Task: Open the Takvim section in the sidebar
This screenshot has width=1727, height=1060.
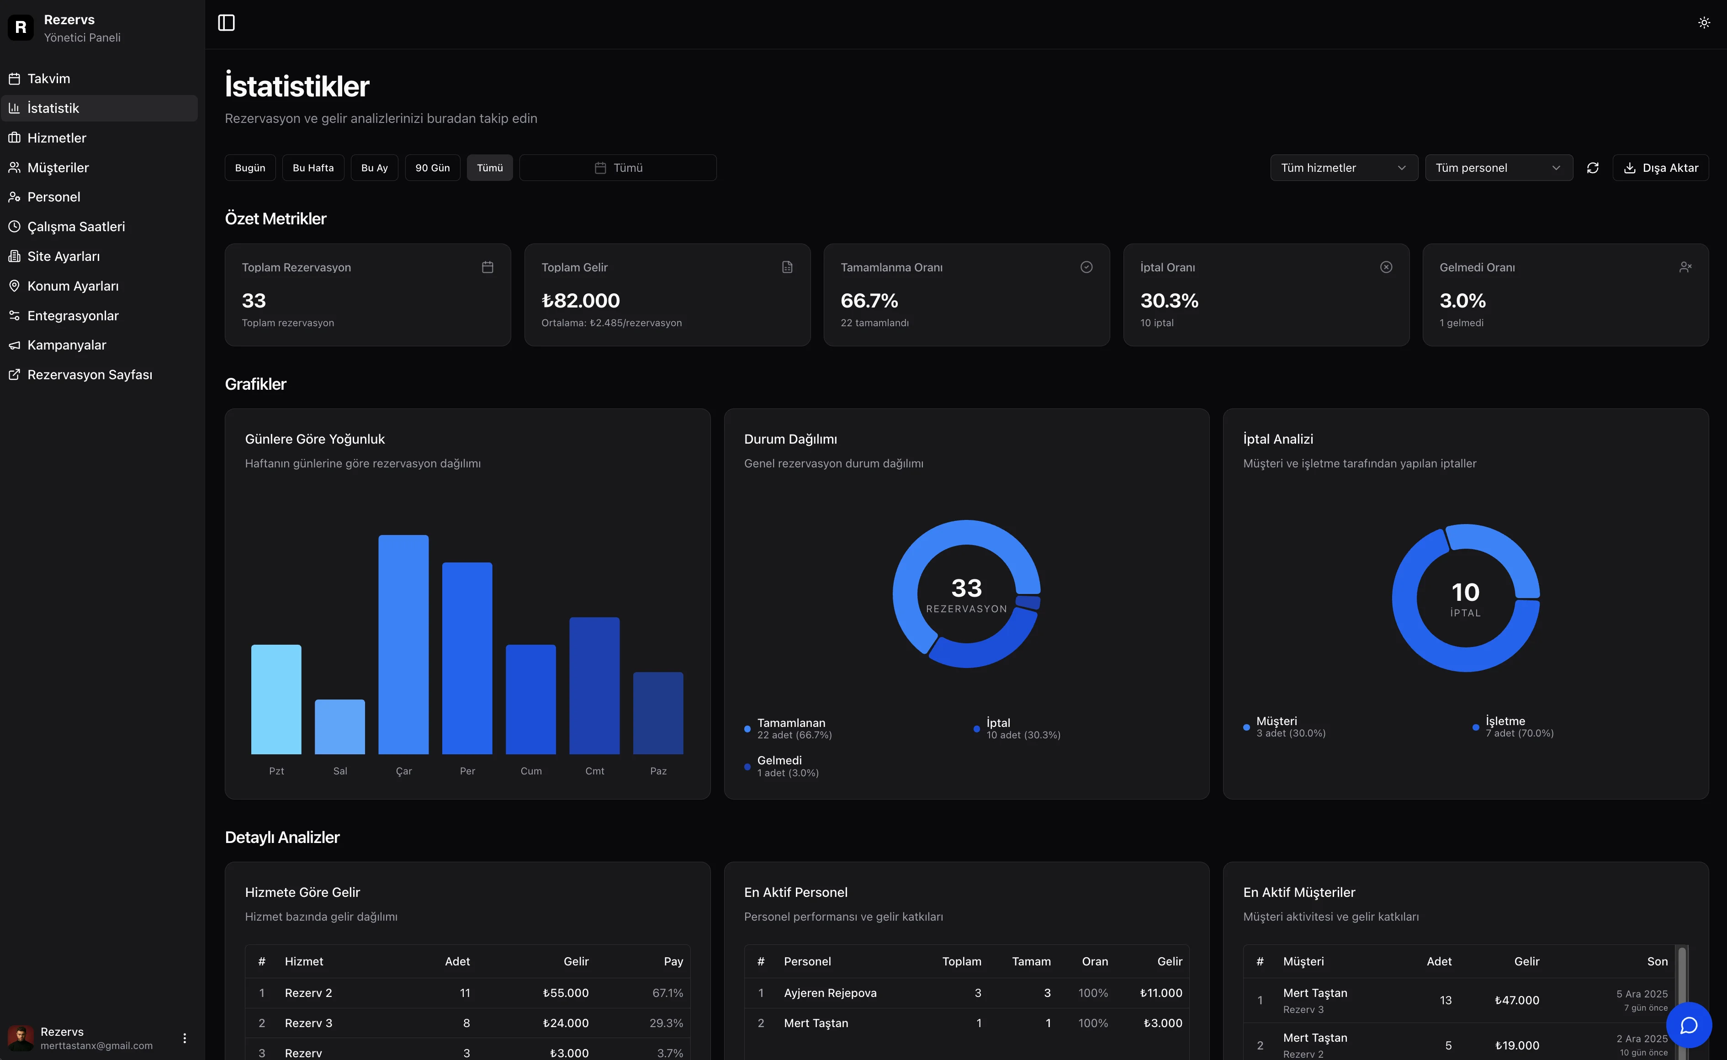Action: click(48, 78)
